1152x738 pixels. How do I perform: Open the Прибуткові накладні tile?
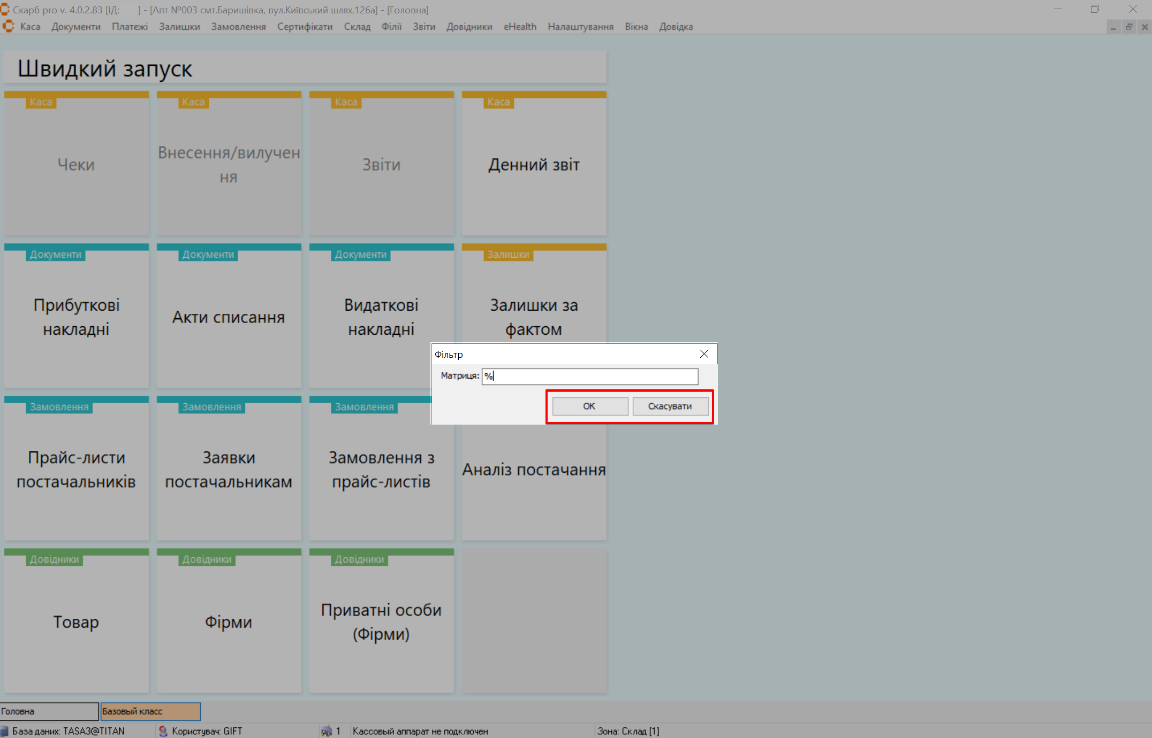[76, 317]
